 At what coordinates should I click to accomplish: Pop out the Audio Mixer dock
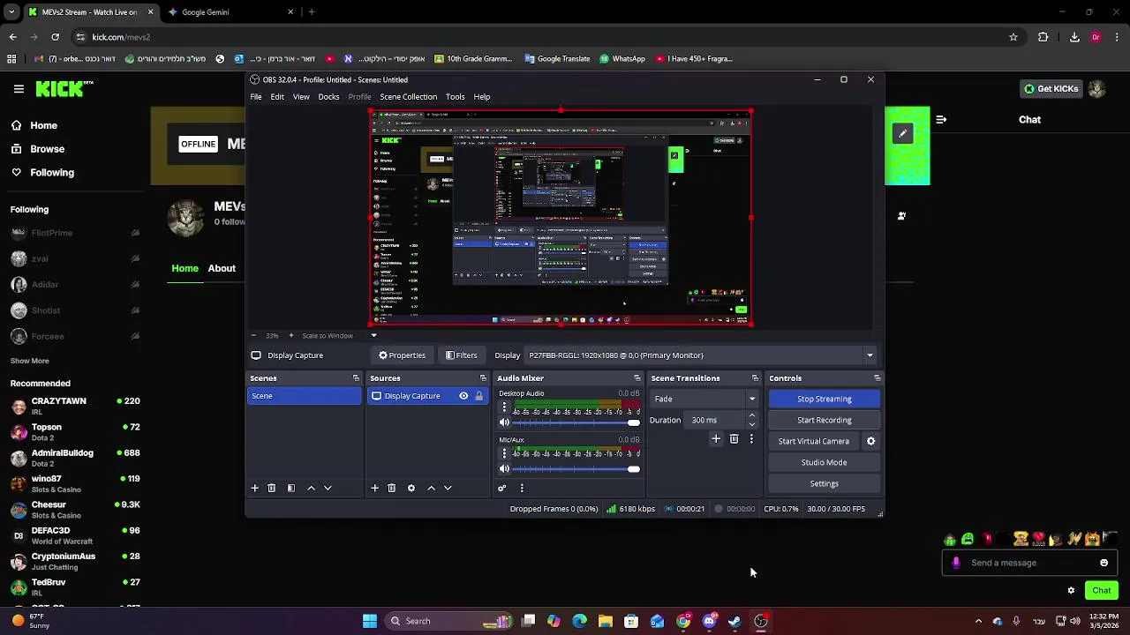[x=637, y=378]
